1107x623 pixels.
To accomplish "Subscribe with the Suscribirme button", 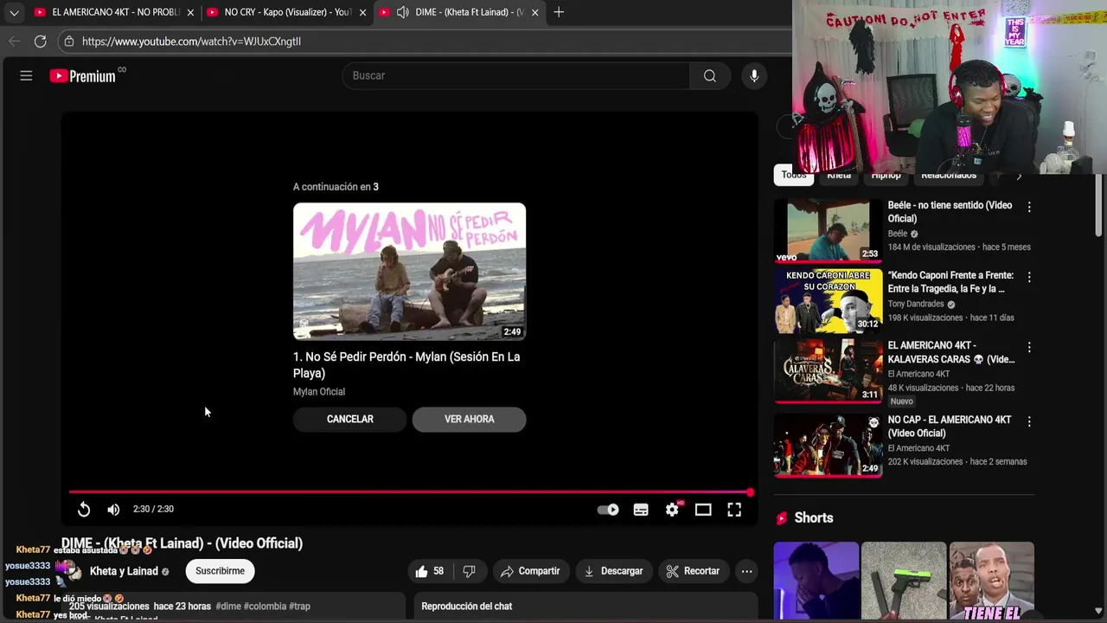I will 220,571.
